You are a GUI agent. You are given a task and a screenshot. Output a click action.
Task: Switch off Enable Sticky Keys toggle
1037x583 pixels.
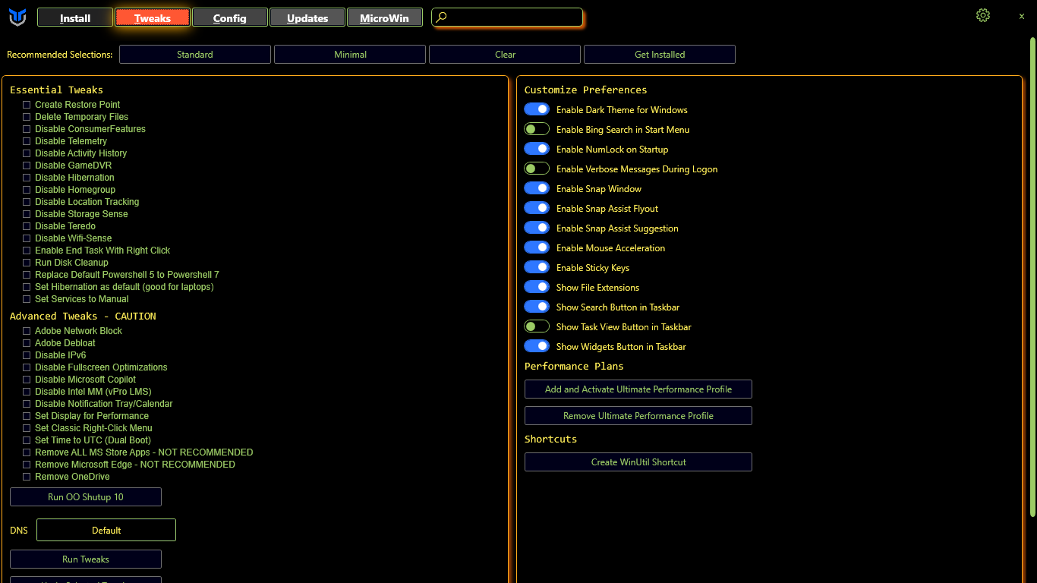[537, 268]
